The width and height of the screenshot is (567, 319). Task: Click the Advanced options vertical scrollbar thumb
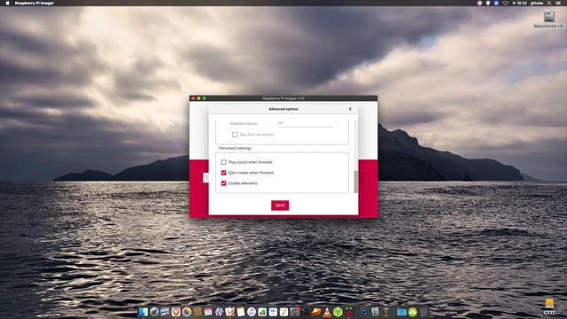[x=356, y=182]
